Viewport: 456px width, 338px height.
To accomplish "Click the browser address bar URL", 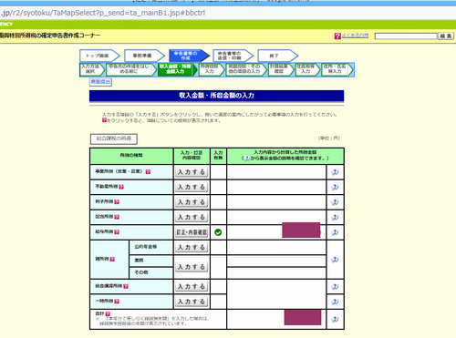I will (103, 13).
